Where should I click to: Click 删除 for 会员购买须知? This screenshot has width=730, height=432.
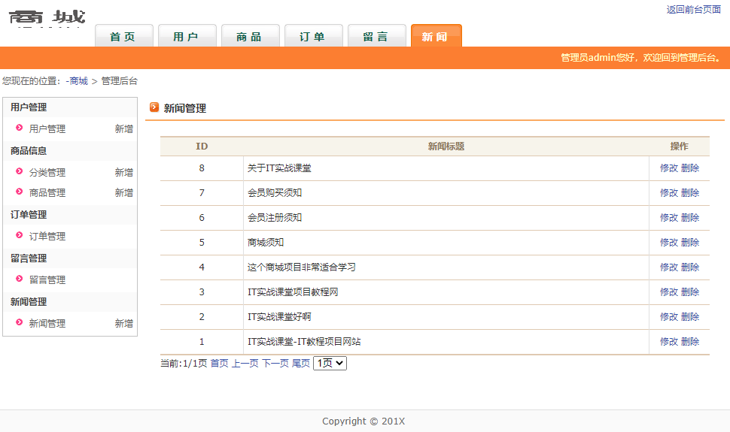(690, 192)
